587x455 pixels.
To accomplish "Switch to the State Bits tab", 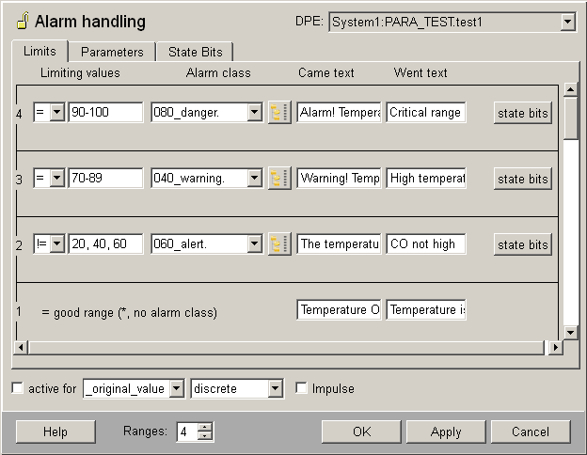I will [195, 52].
